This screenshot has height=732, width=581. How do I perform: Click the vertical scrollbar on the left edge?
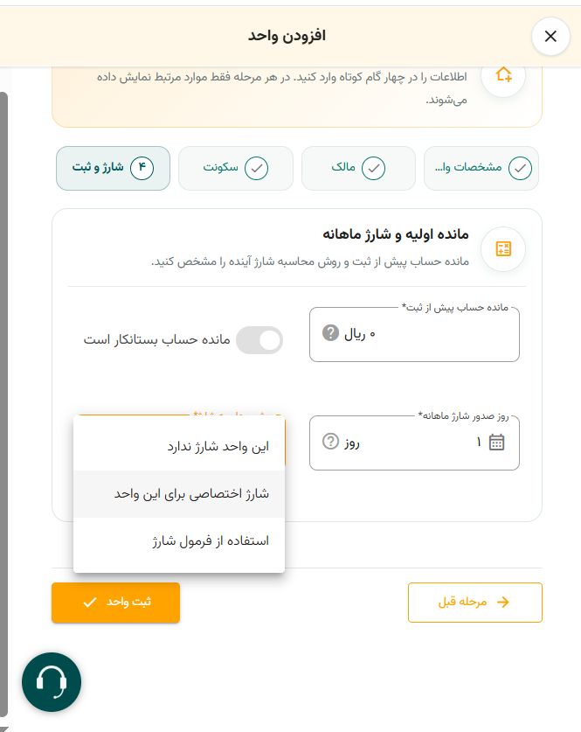(3, 404)
